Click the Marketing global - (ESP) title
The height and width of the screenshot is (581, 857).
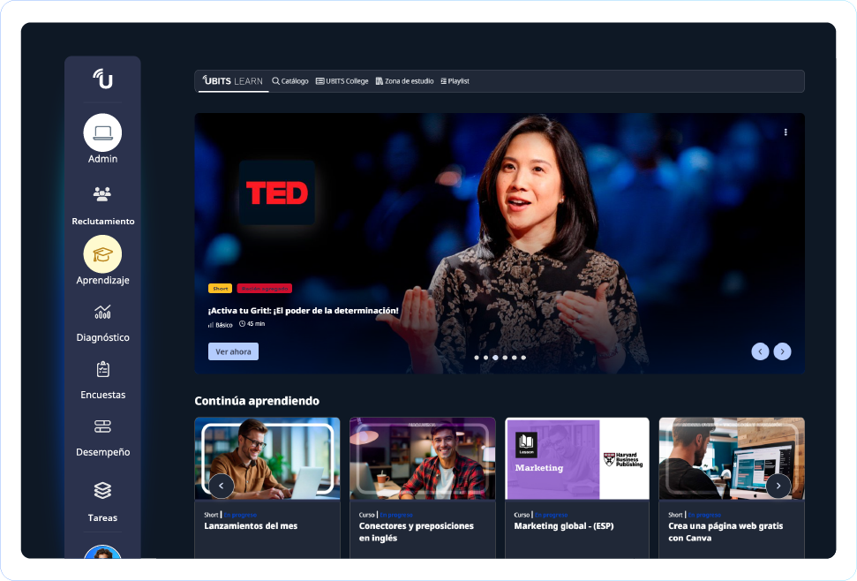tap(564, 525)
